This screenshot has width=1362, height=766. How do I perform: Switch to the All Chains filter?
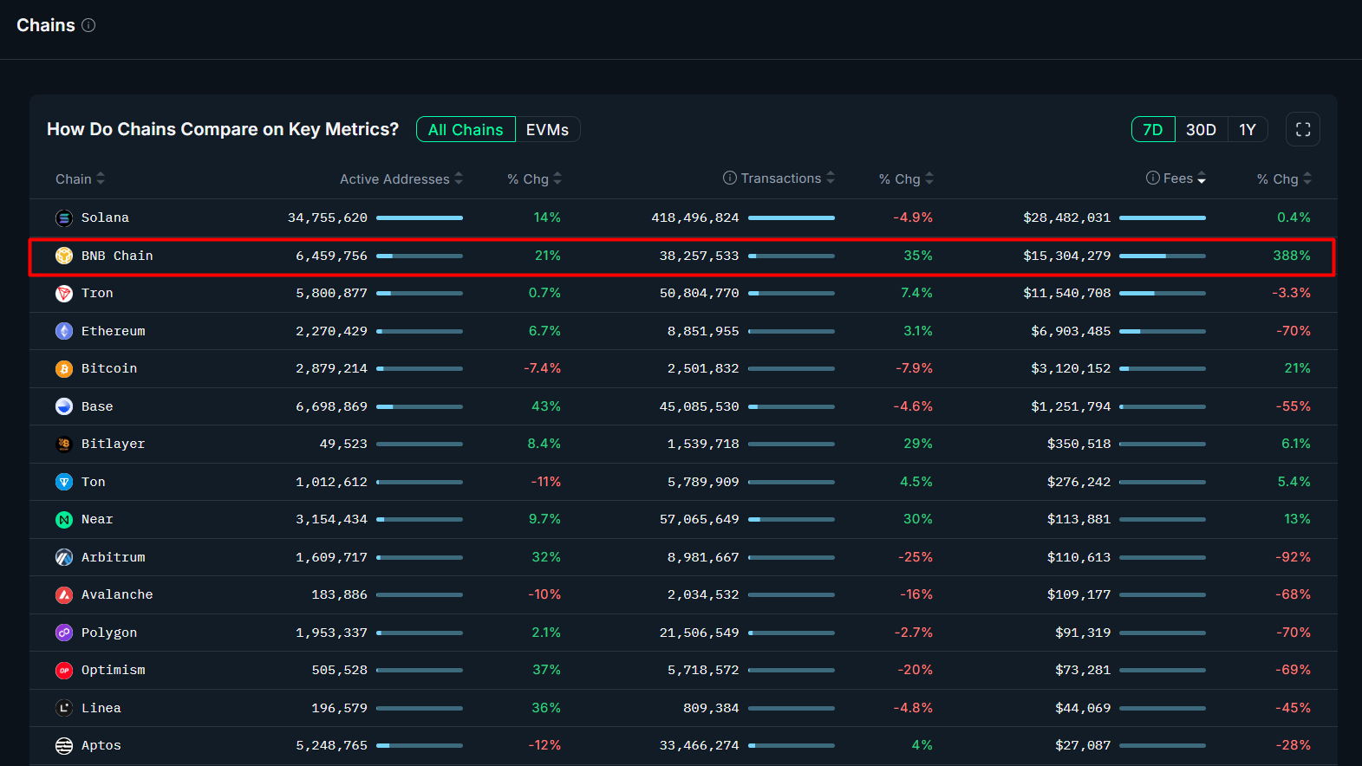466,129
